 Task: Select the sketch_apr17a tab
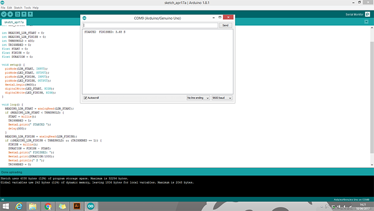[14, 22]
